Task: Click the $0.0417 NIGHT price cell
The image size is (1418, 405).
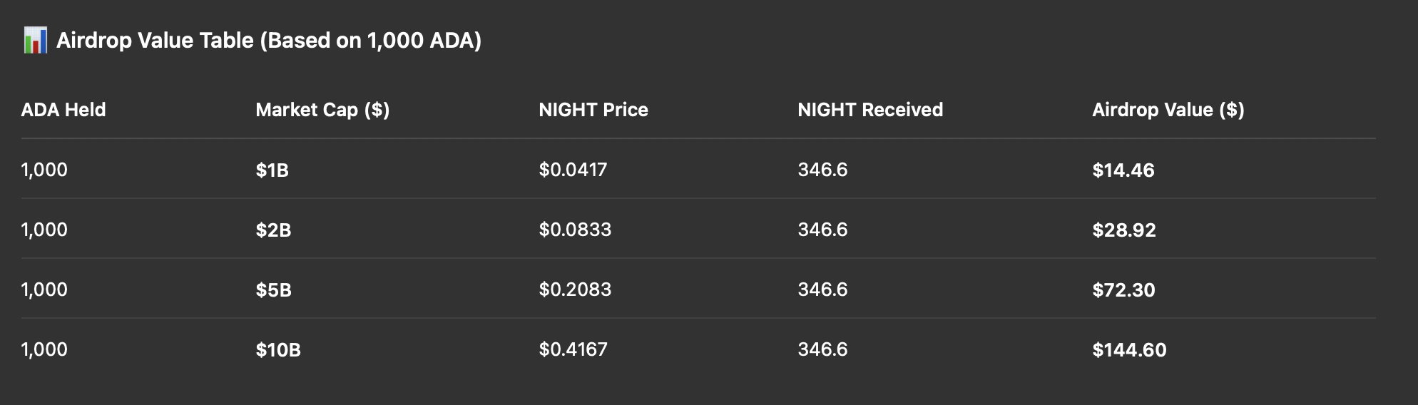Action: (x=573, y=170)
